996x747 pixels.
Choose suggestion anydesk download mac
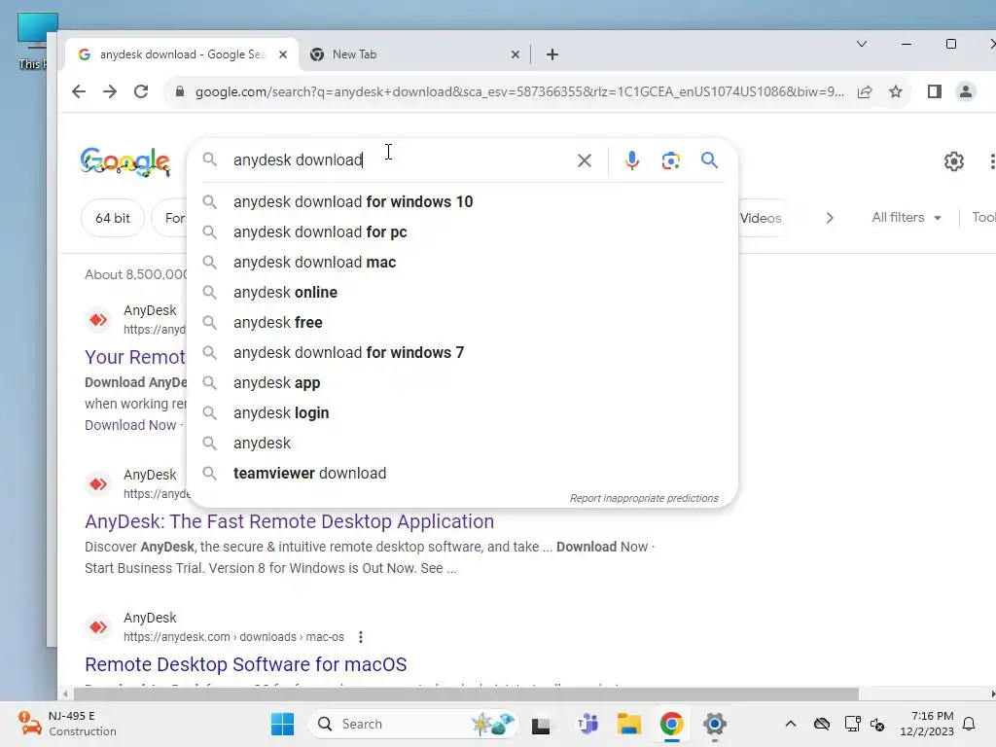click(463, 263)
